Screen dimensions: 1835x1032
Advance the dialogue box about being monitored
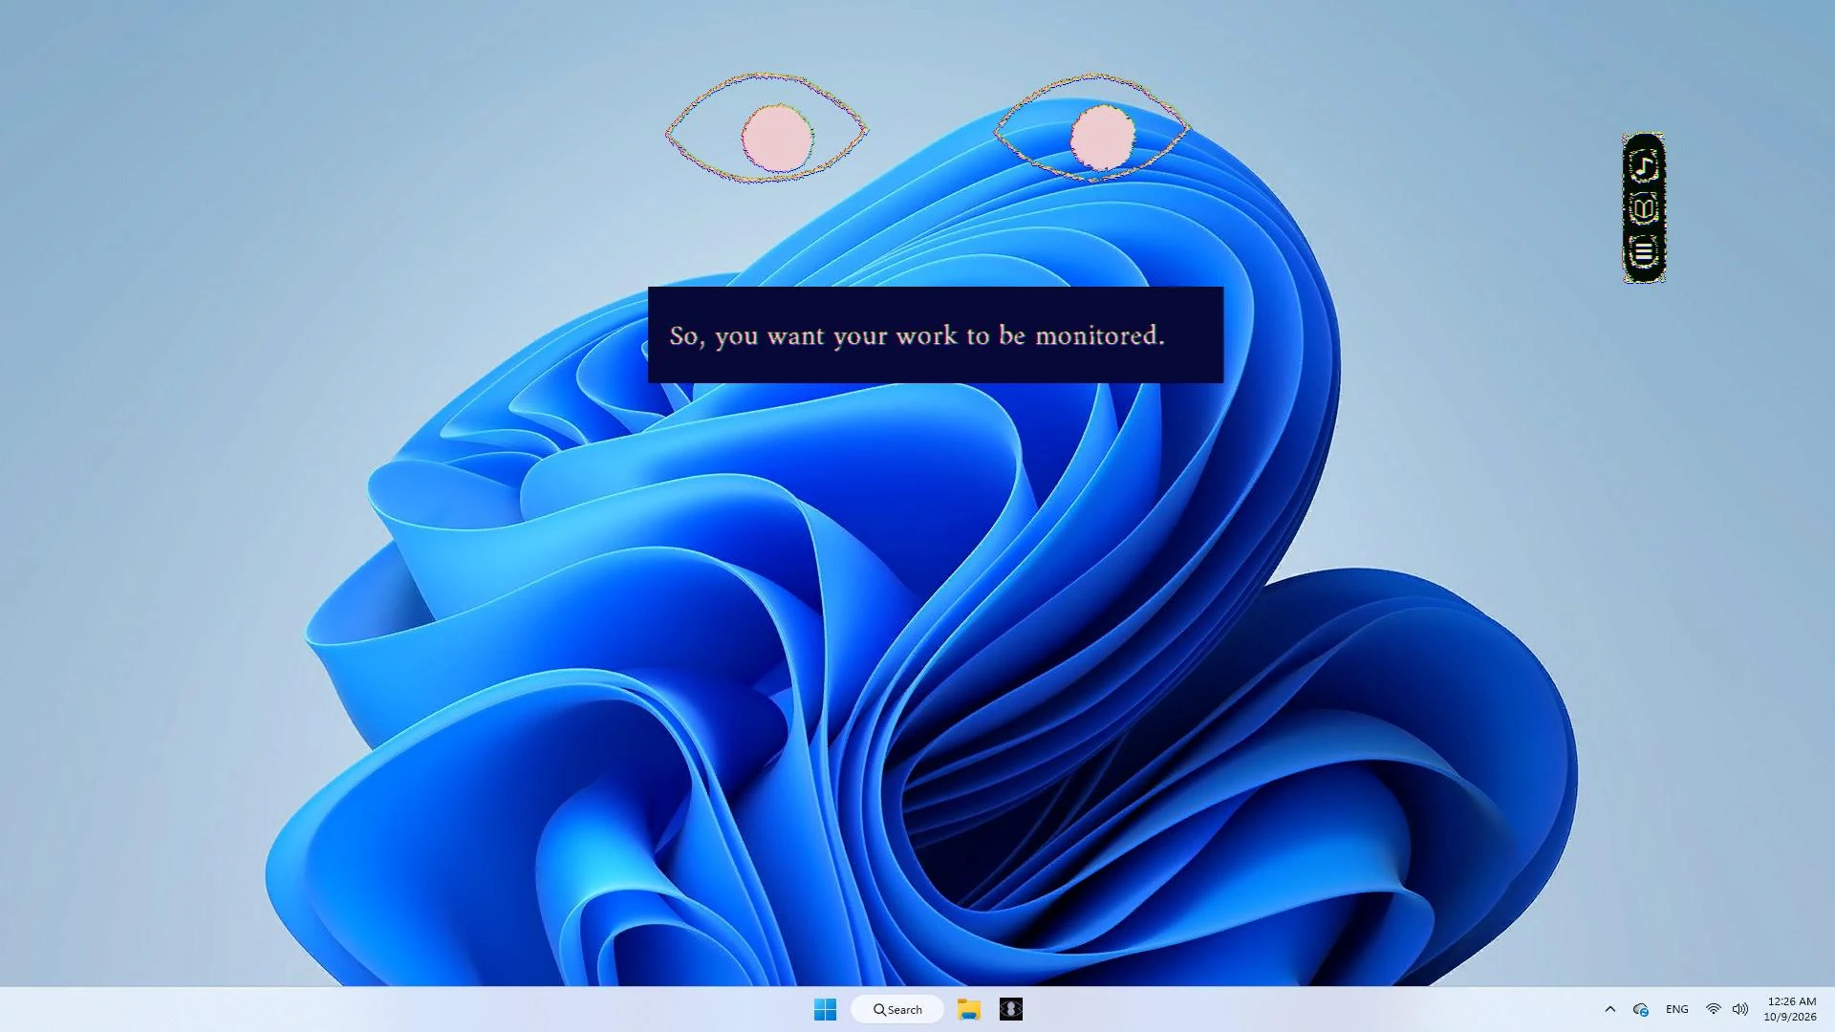point(936,334)
